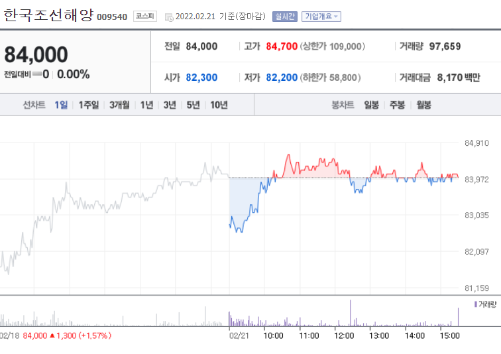Screen dimensions: 501x354
Task: Switch to the 주봉 candlestick chart
Action: [x=397, y=105]
